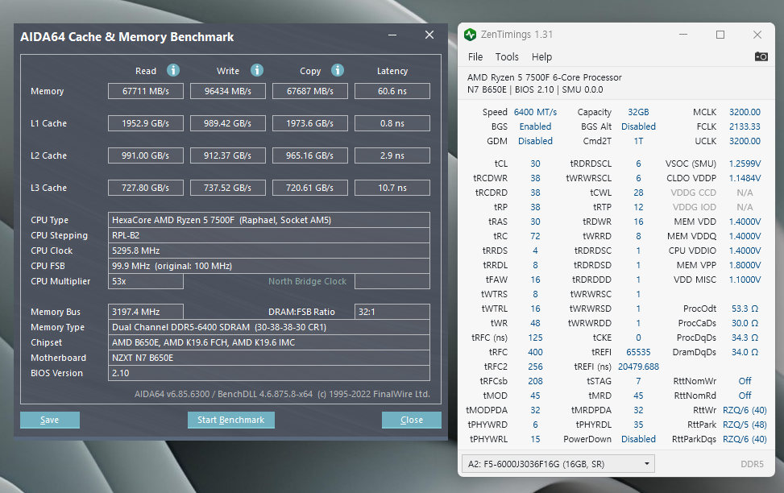Select Memory Read value 67711 MB/s
Image resolution: width=784 pixels, height=493 pixels.
pyautogui.click(x=146, y=91)
